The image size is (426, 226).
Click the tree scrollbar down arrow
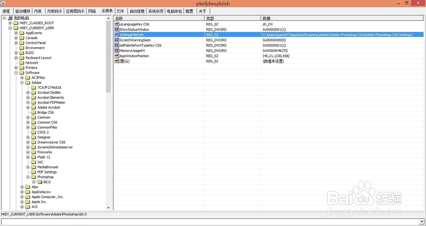(x=108, y=207)
